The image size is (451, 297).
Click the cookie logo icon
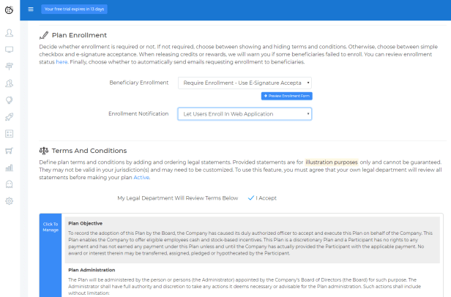pos(9,10)
